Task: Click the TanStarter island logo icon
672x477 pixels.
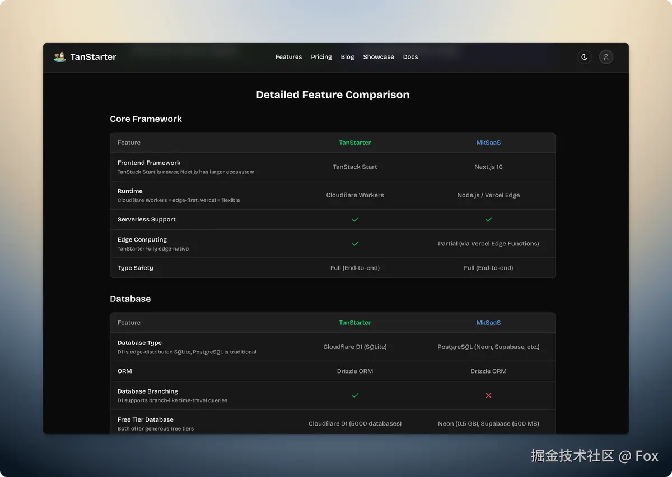Action: pyautogui.click(x=60, y=56)
